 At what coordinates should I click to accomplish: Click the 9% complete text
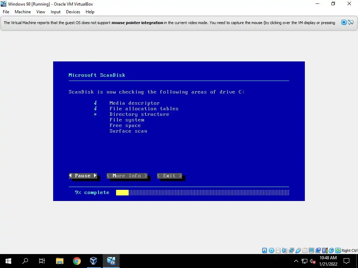pyautogui.click(x=92, y=193)
